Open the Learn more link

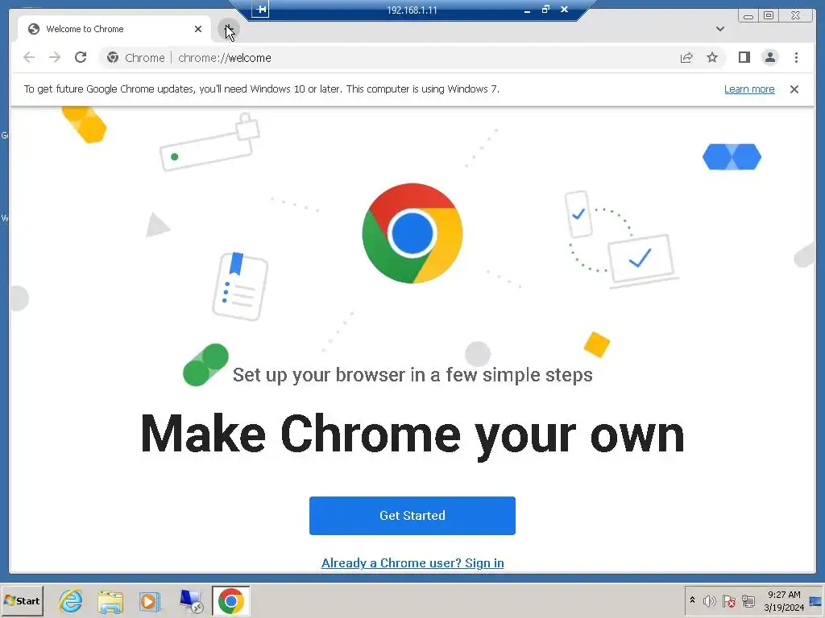click(x=749, y=89)
